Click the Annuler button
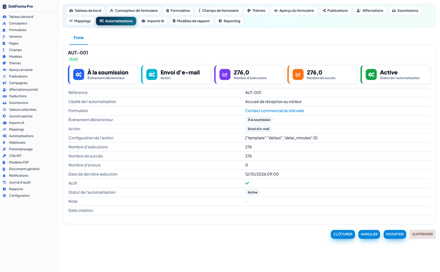The image size is (440, 272). click(369, 234)
